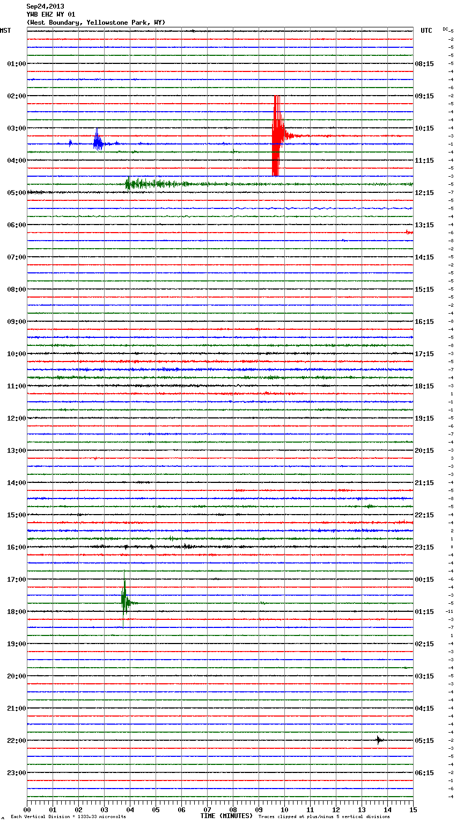
Task: Click the 11:15 UTC time label
Action: click(x=424, y=160)
